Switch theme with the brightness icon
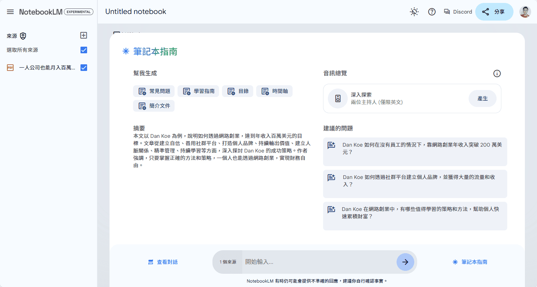 414,12
